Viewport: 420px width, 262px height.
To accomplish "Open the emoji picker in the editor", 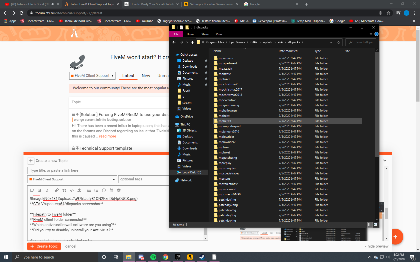I will point(104,190).
